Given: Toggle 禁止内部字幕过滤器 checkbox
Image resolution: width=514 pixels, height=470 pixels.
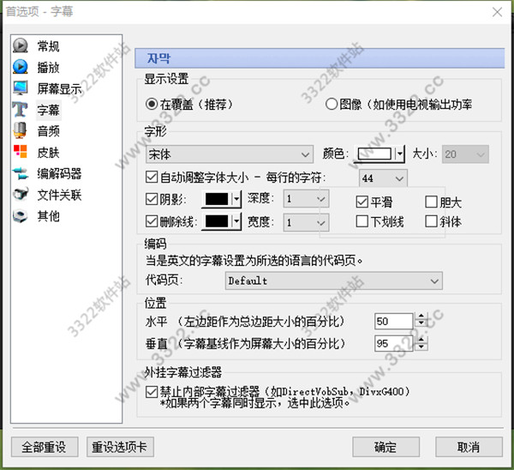Looking at the screenshot, I should pyautogui.click(x=152, y=392).
